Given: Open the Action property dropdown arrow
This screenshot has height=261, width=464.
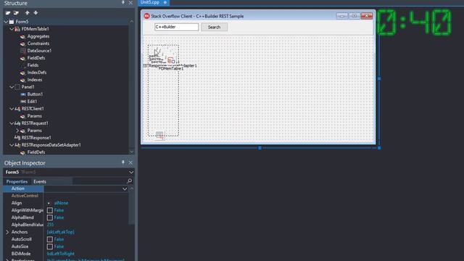Looking at the screenshot, I should (x=125, y=188).
